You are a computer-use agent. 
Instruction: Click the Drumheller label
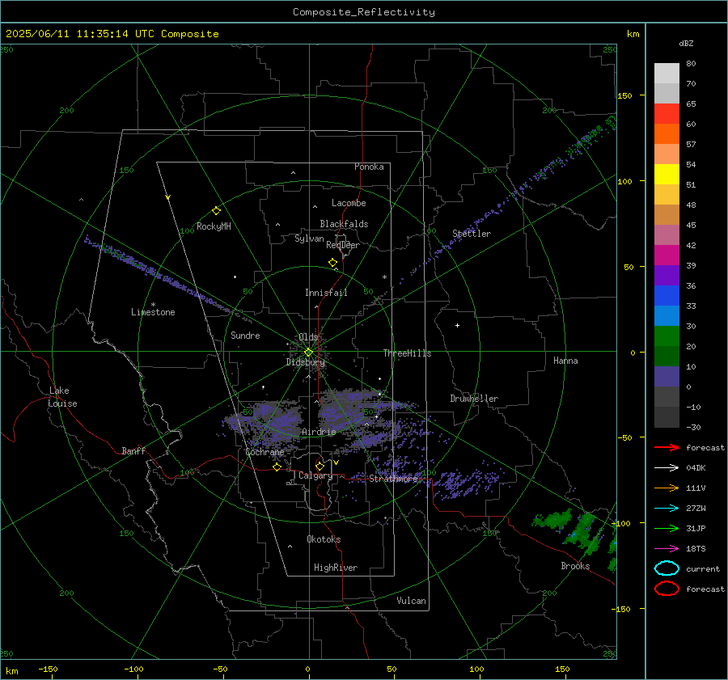click(x=474, y=399)
